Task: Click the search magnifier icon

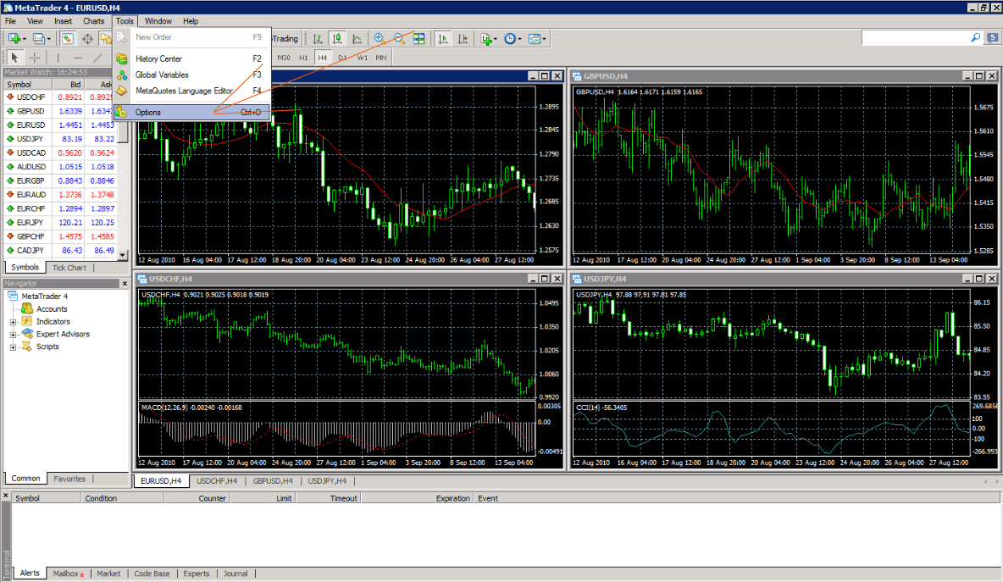Action: click(976, 38)
